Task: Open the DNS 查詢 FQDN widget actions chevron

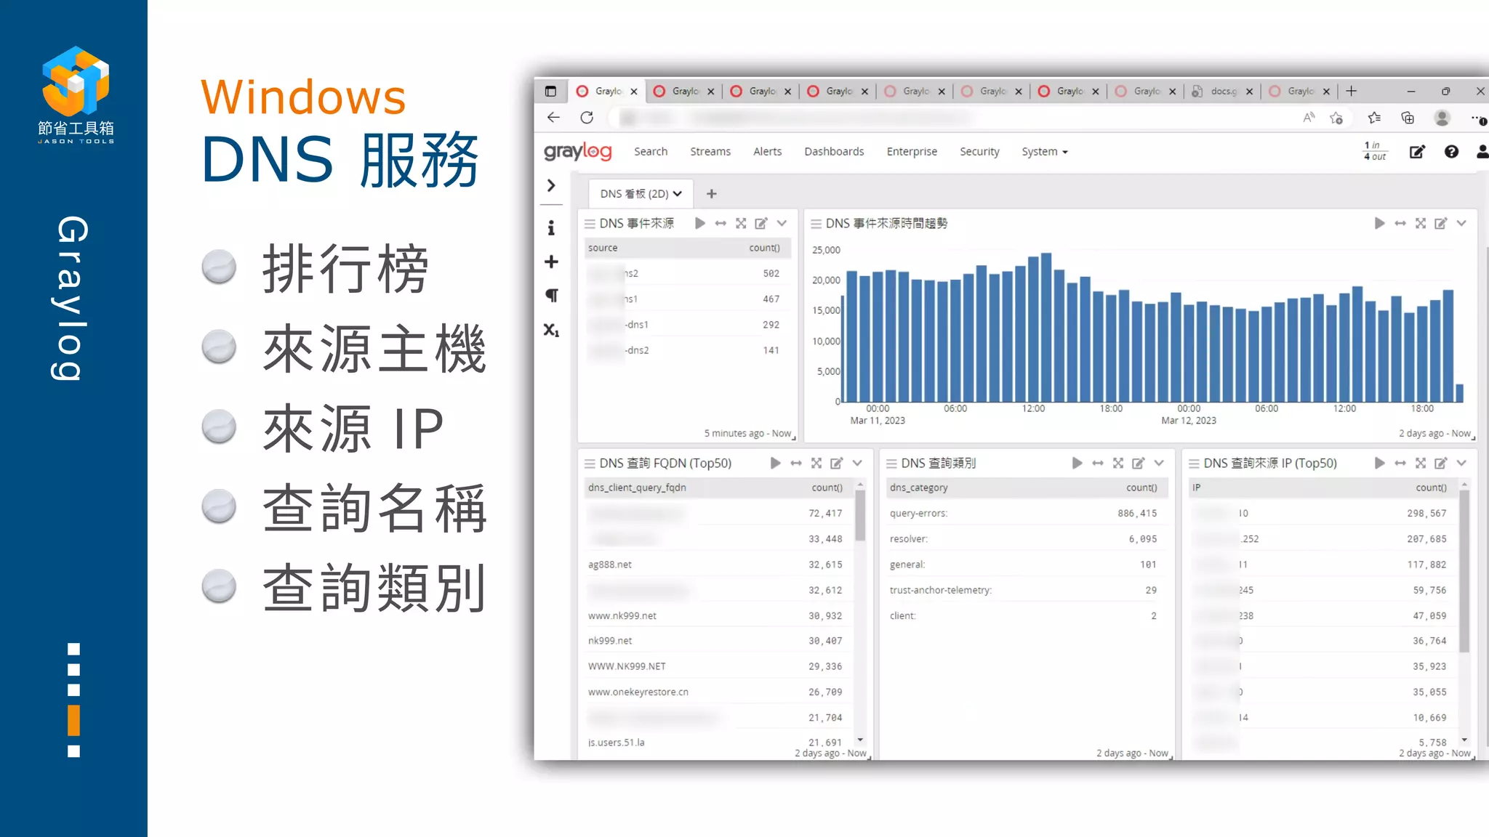Action: (x=857, y=463)
